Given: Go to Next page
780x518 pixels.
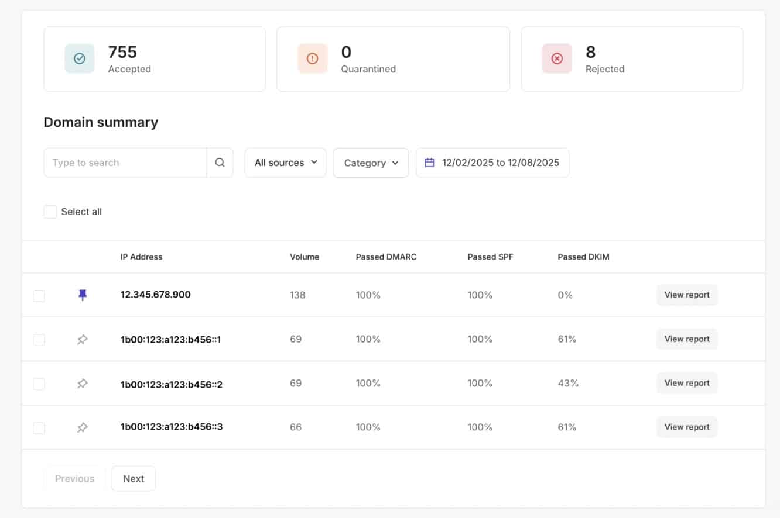Looking at the screenshot, I should coord(134,478).
